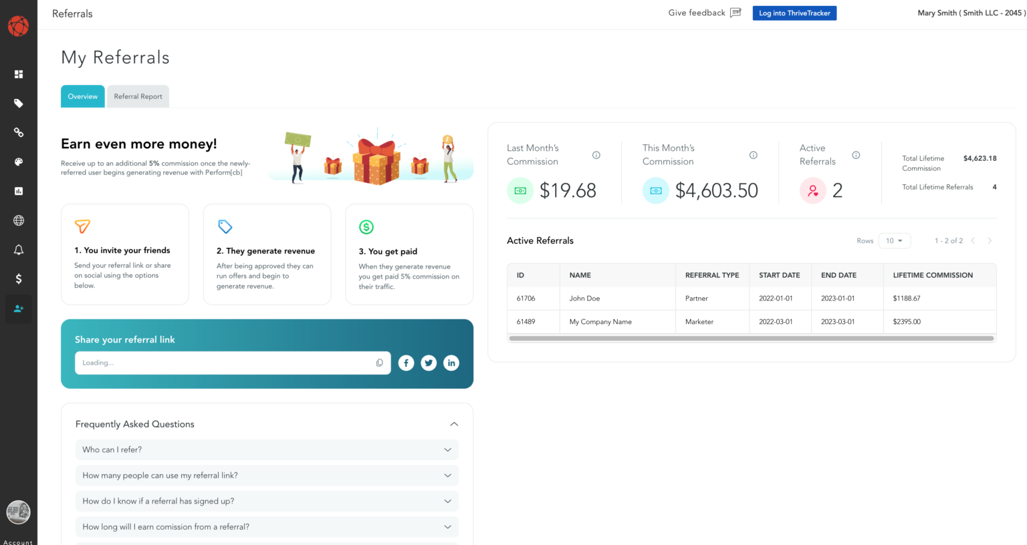This screenshot has height=545, width=1027.
Task: Switch to the Referral Report tab
Action: [138, 96]
